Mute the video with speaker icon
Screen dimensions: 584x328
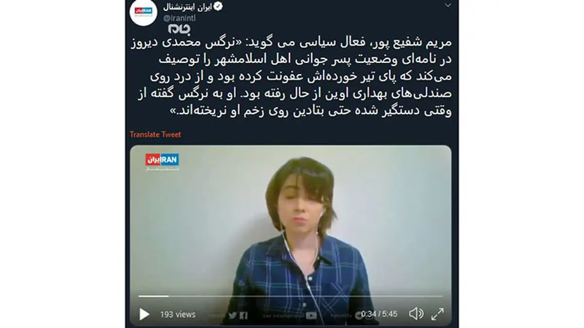[416, 313]
